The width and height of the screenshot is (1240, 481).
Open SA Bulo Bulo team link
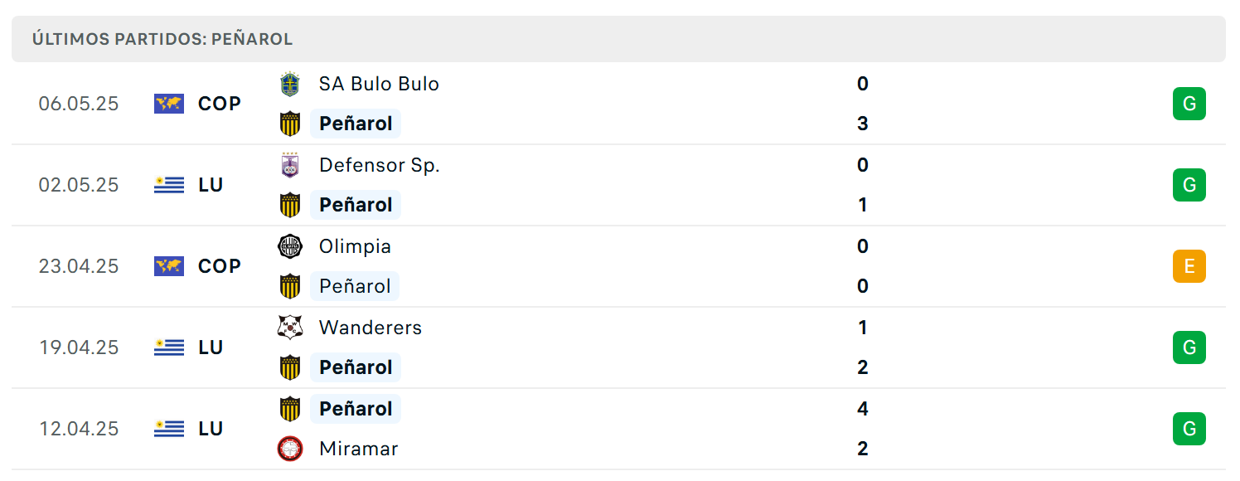[x=379, y=84]
